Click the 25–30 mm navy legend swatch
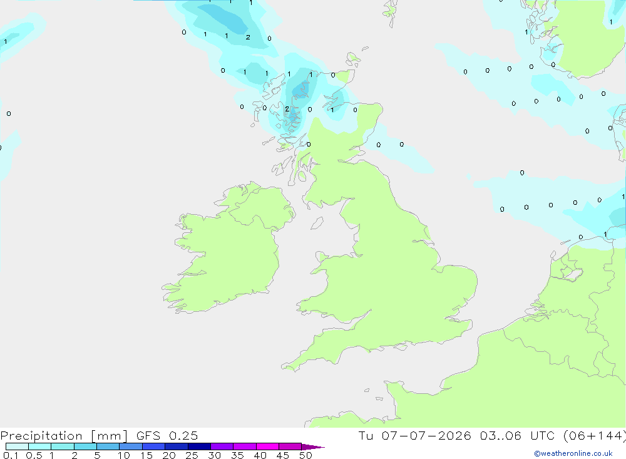 click(199, 446)
